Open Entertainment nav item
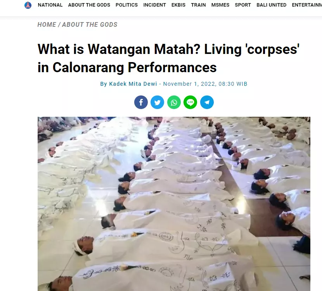 (x=307, y=5)
